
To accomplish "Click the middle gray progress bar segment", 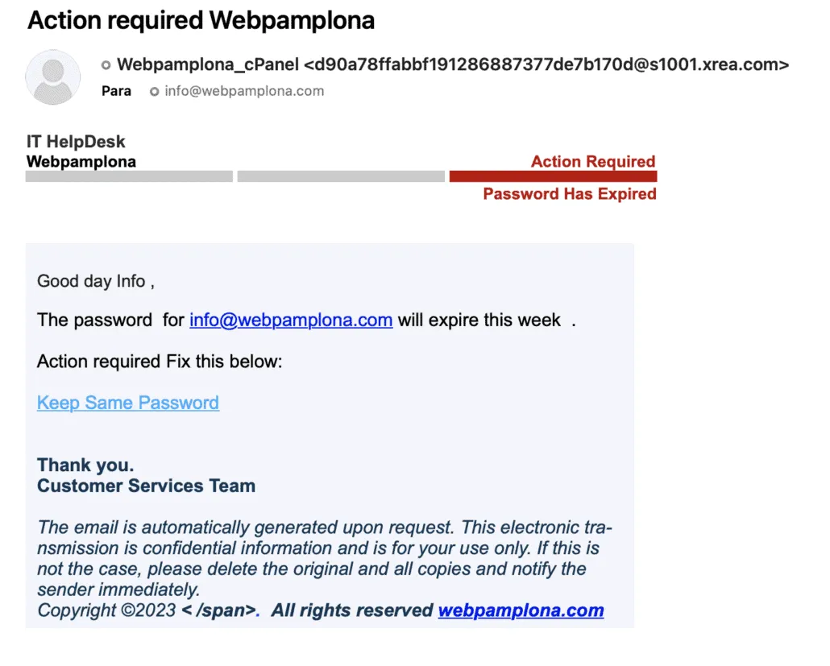I will pos(341,176).
